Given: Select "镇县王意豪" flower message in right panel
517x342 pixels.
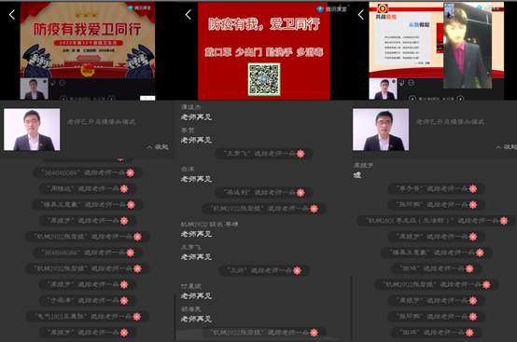Looking at the screenshot, I should click(x=436, y=253).
